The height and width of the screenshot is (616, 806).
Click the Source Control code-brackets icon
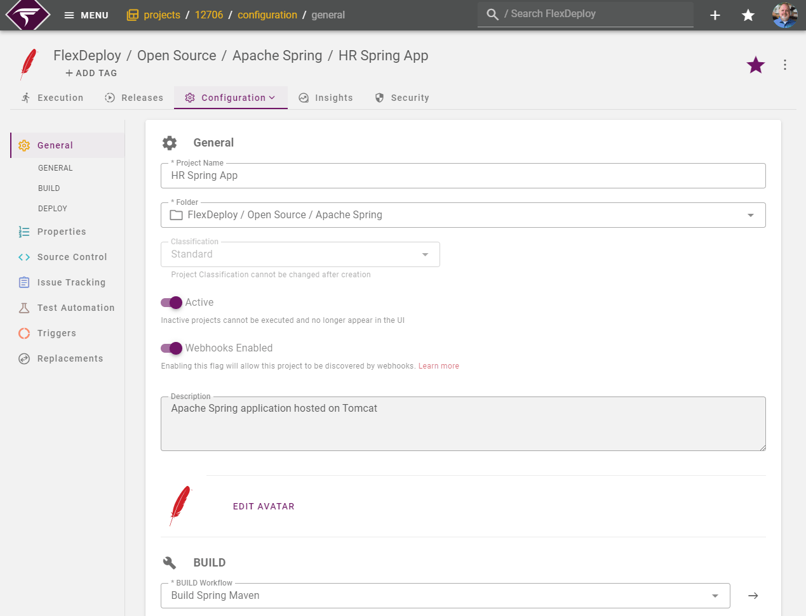(24, 257)
